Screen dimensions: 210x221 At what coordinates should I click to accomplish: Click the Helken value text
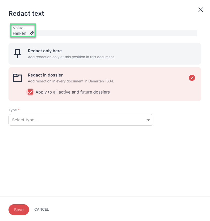click(x=20, y=33)
